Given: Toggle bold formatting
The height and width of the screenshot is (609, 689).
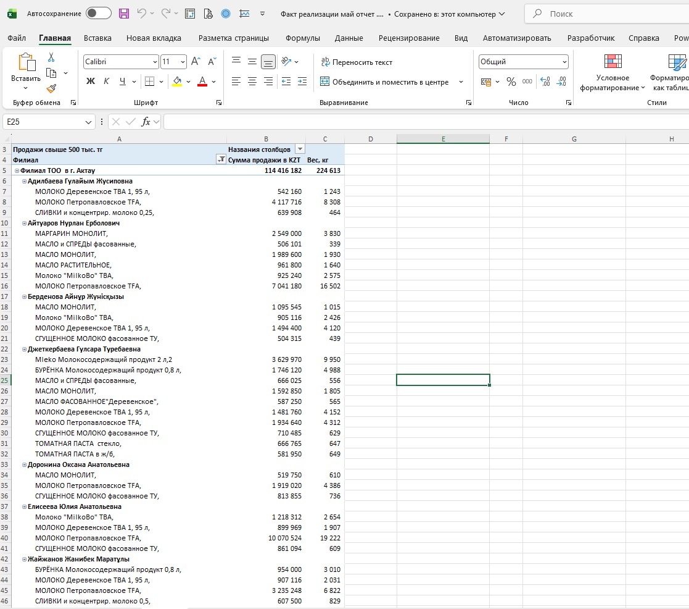Looking at the screenshot, I should [91, 82].
